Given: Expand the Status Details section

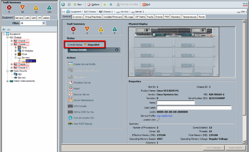Looking at the screenshot, I should [94, 50].
